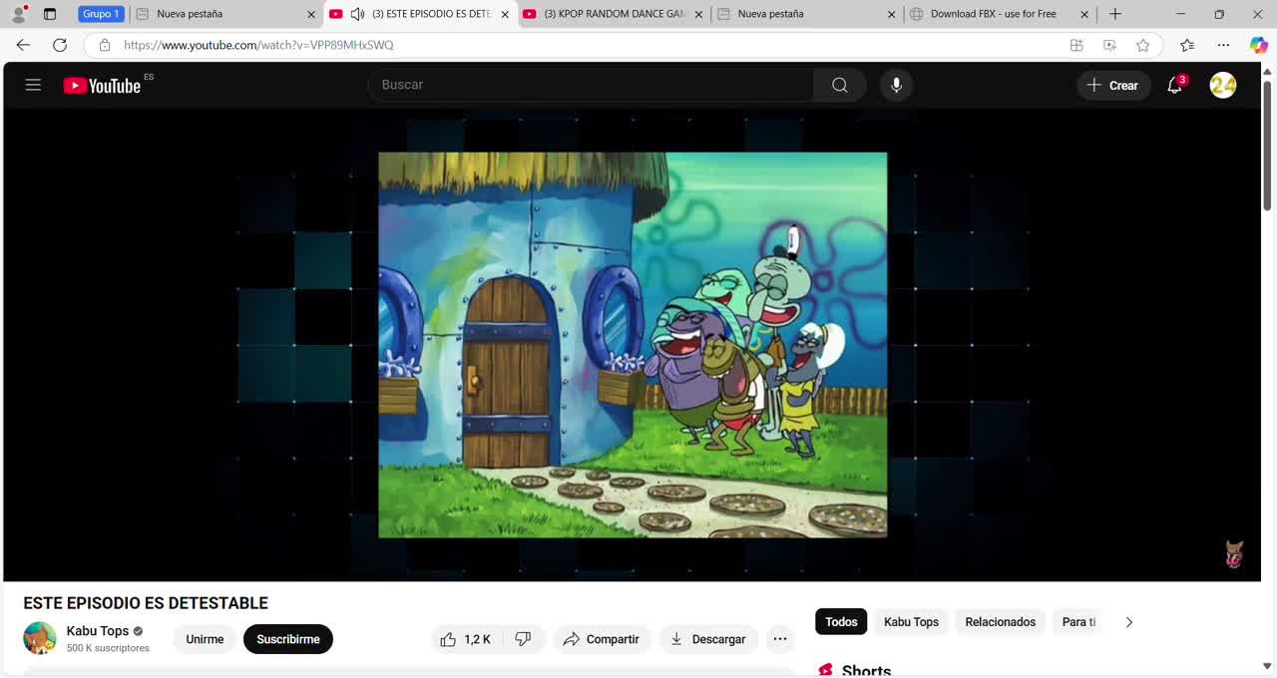Add page to favorites with star icon
This screenshot has width=1277, height=678.
pyautogui.click(x=1142, y=45)
